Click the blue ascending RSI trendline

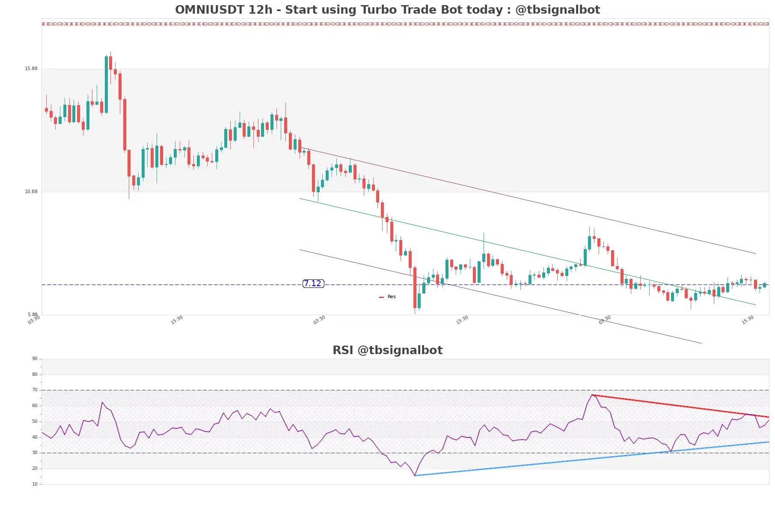click(592, 459)
